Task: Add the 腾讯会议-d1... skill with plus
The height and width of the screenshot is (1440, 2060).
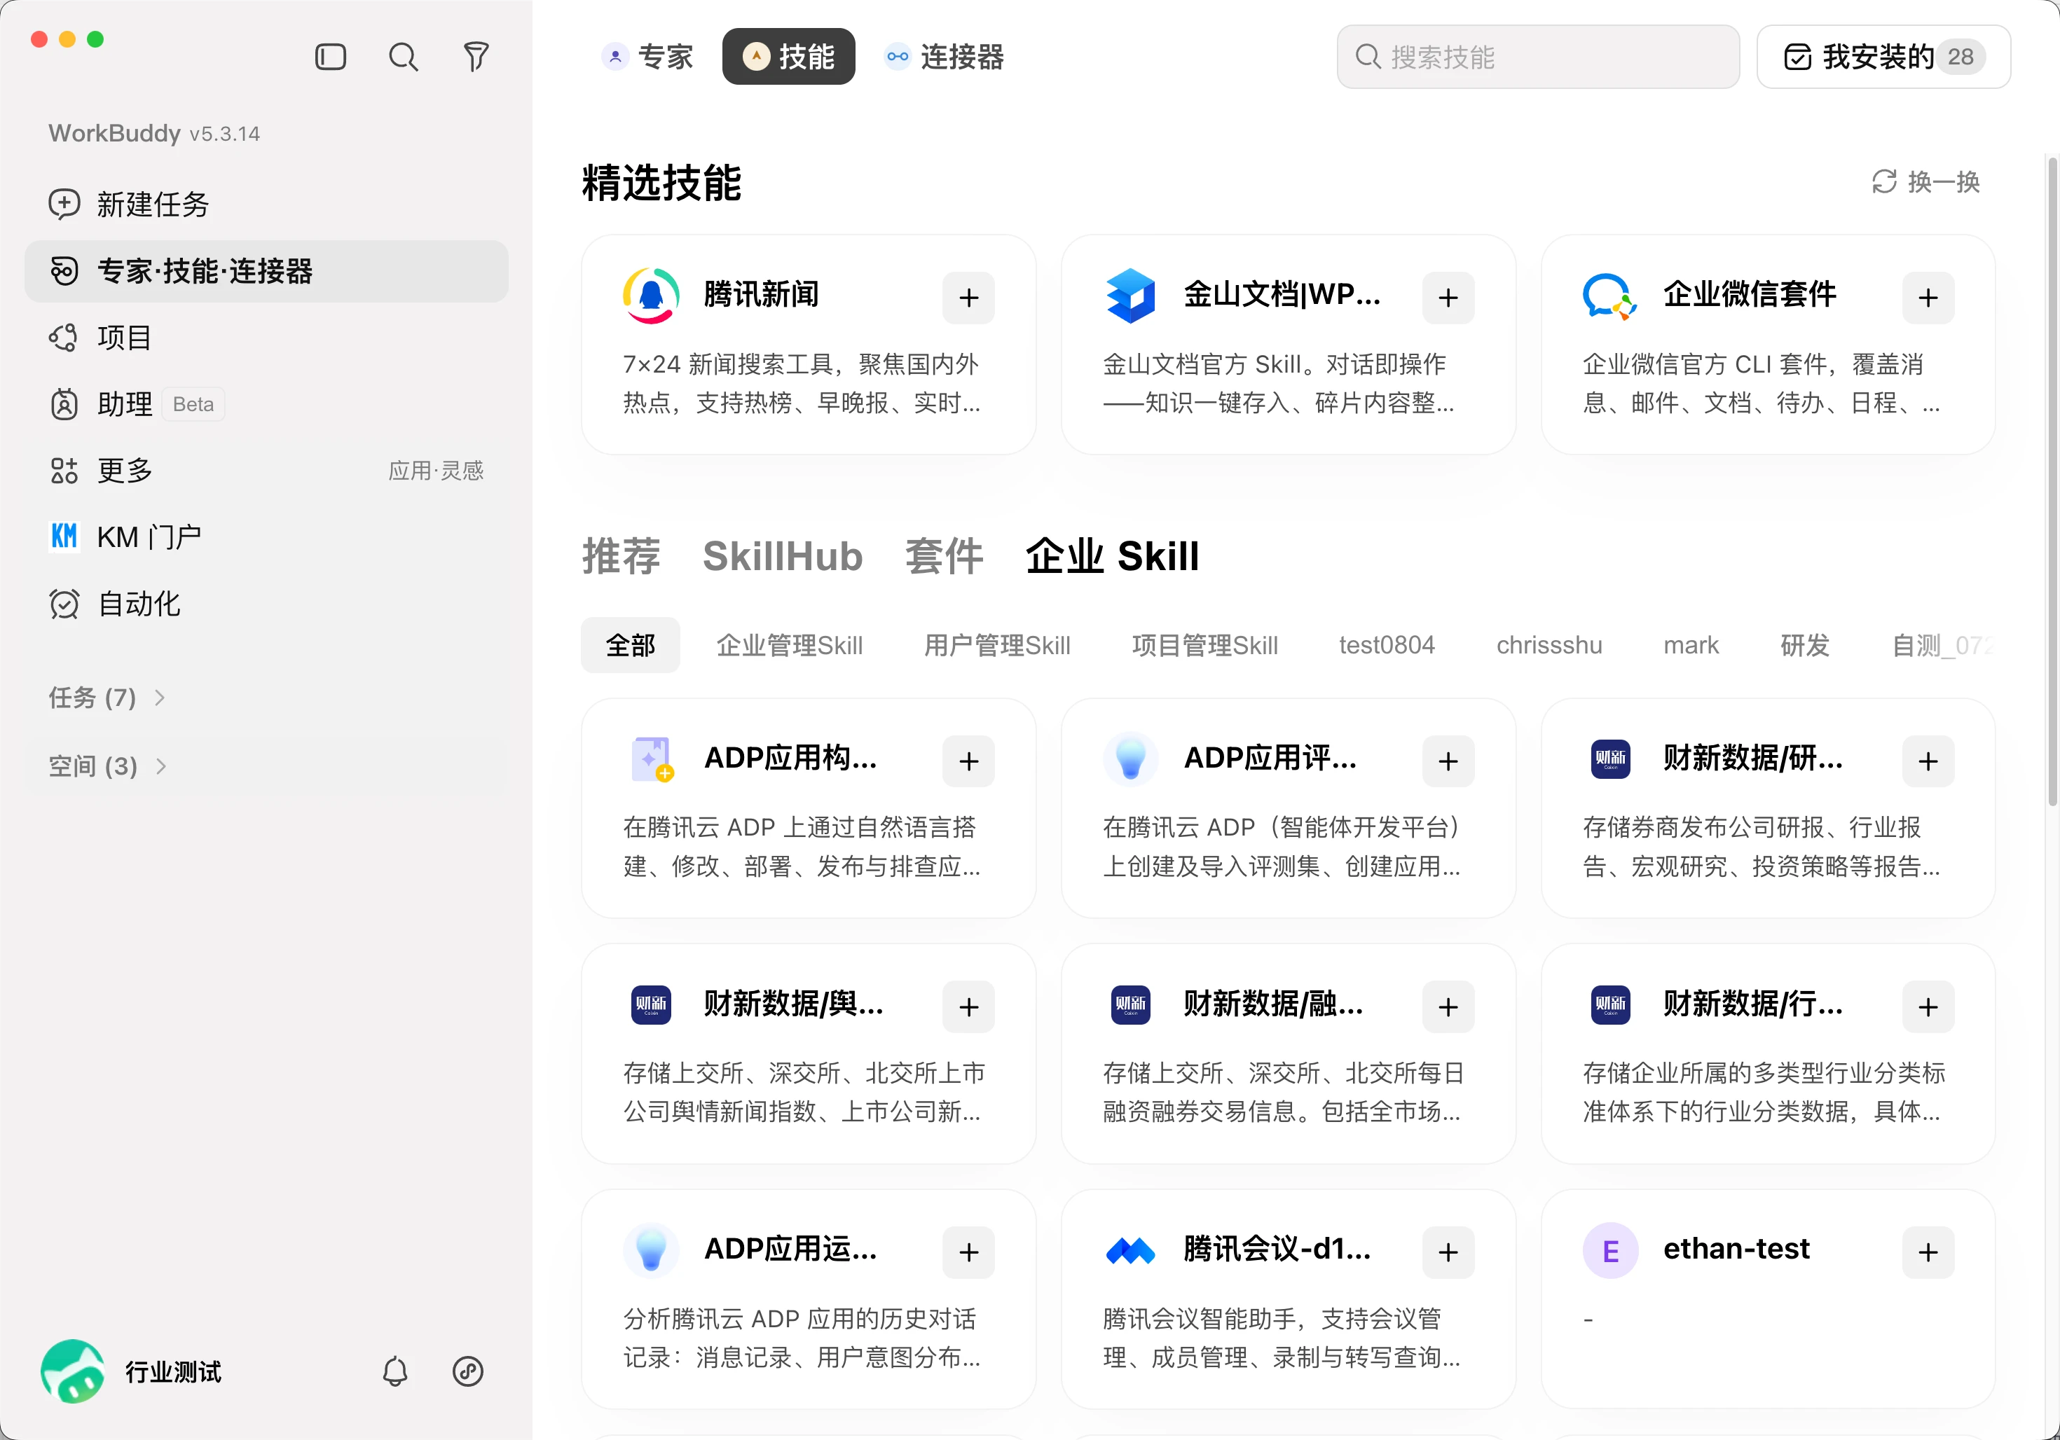Action: 1448,1252
